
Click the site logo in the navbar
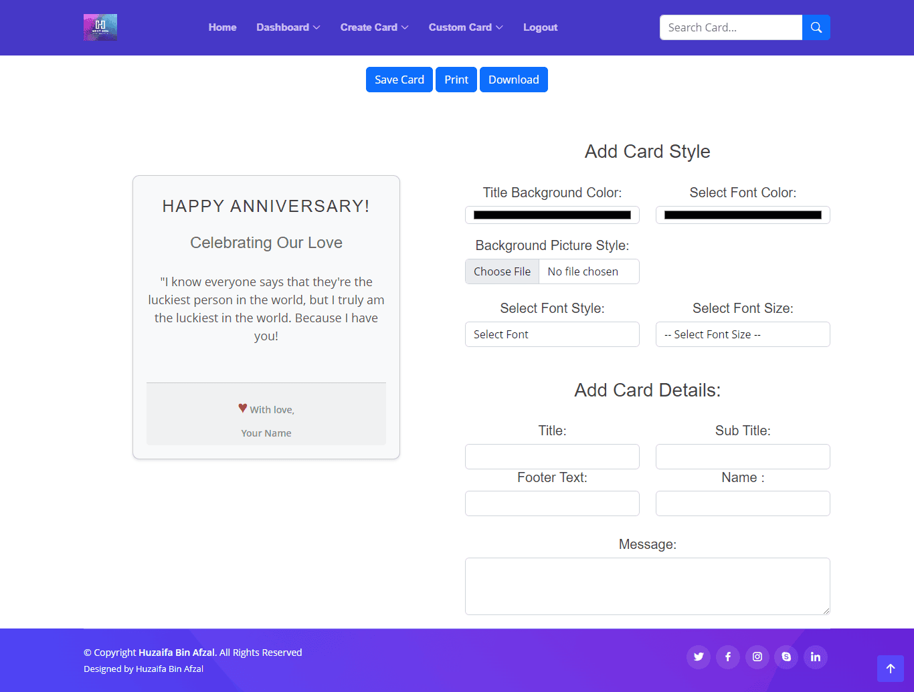pyautogui.click(x=100, y=27)
